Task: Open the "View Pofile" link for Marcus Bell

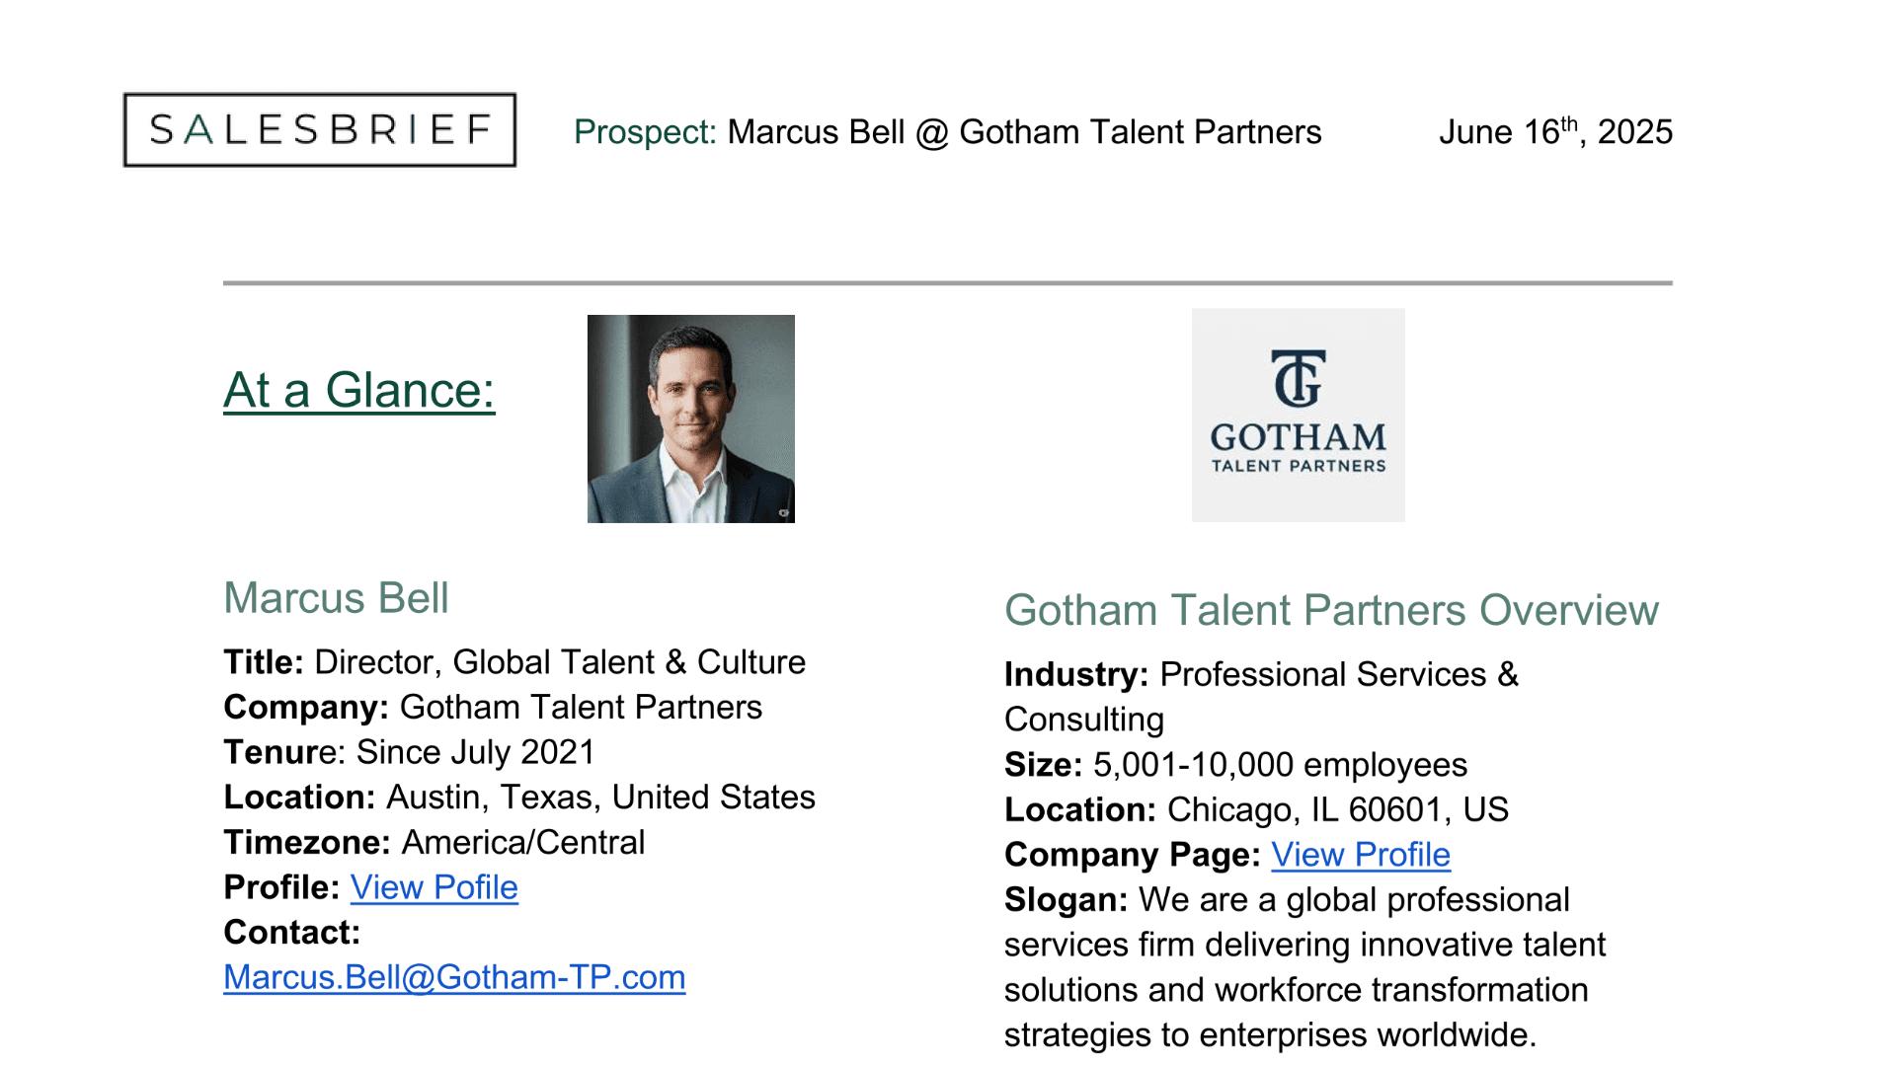Action: click(x=434, y=887)
